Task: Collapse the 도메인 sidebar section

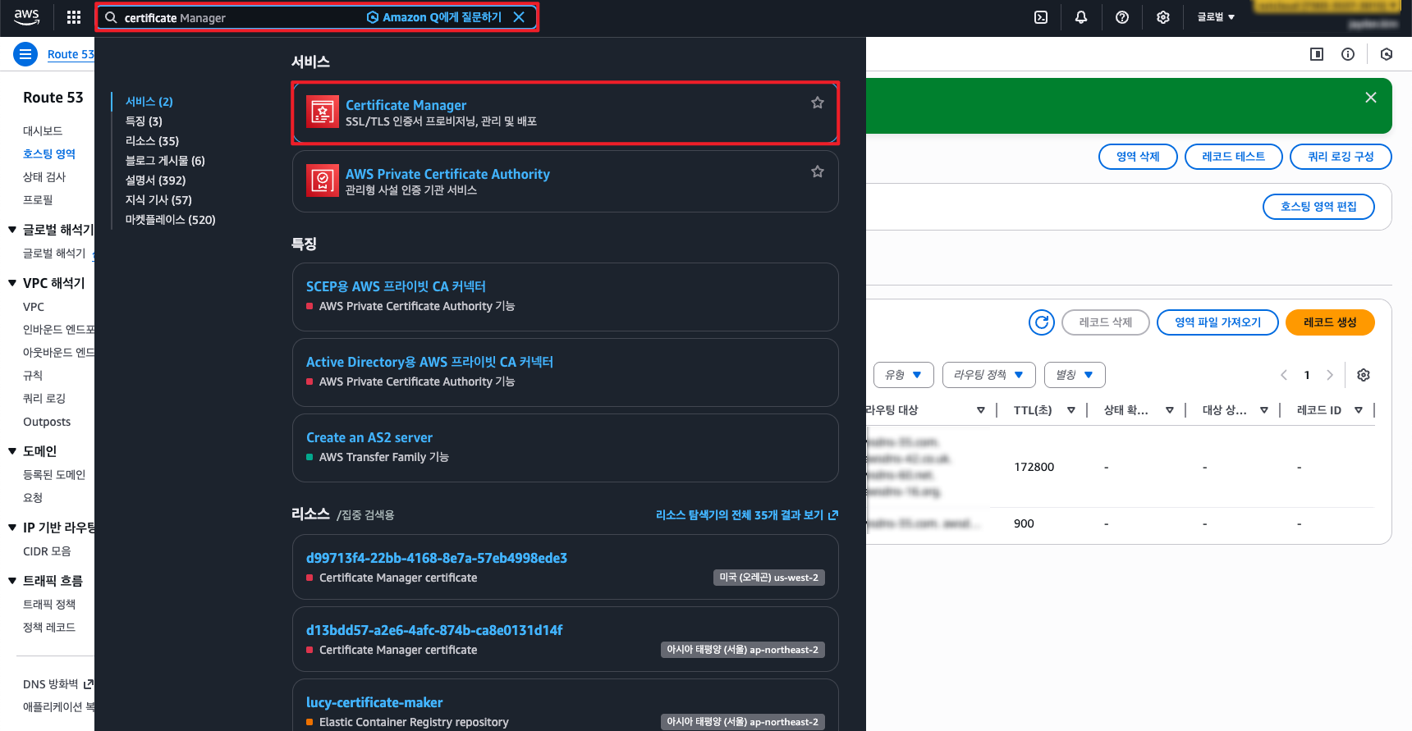Action: [12, 451]
